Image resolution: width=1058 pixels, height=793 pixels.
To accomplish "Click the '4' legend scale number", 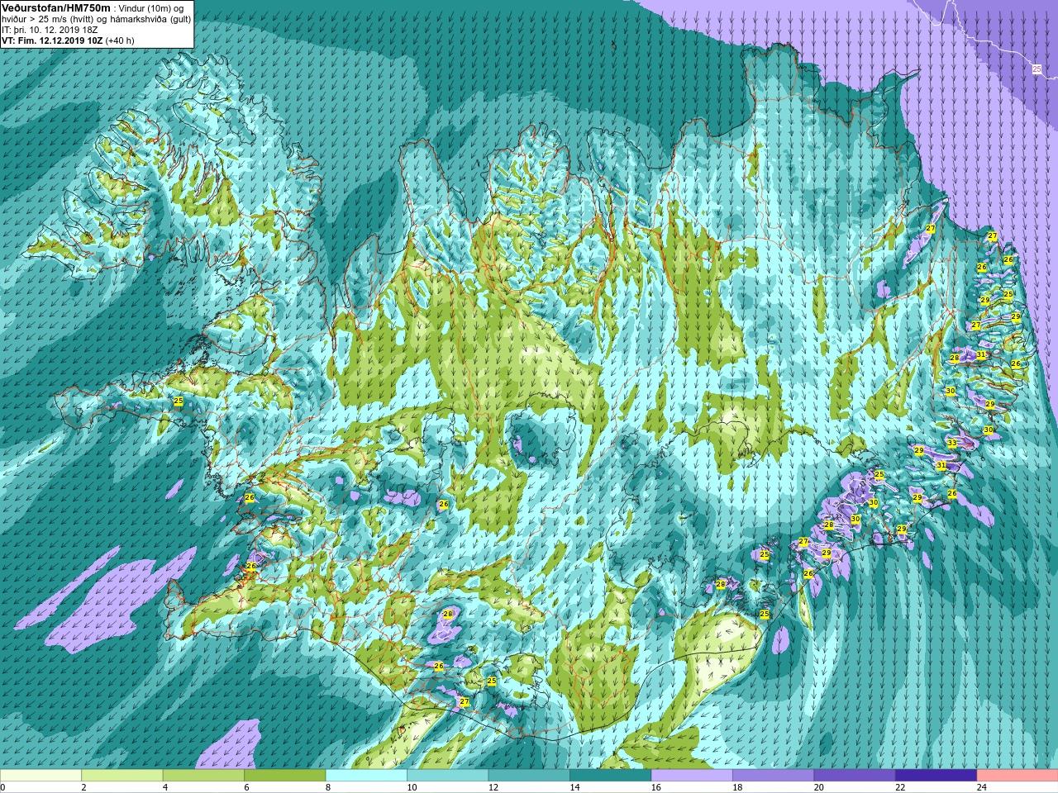I will coord(165,787).
